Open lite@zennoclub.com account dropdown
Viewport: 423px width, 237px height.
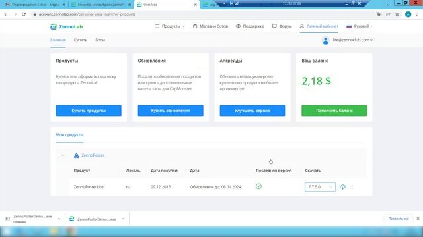[352, 40]
